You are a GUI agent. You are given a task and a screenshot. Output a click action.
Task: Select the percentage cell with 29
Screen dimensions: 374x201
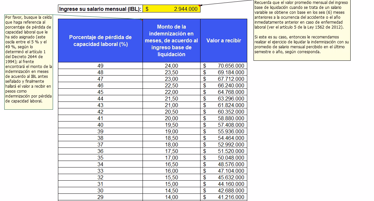pyautogui.click(x=100, y=197)
